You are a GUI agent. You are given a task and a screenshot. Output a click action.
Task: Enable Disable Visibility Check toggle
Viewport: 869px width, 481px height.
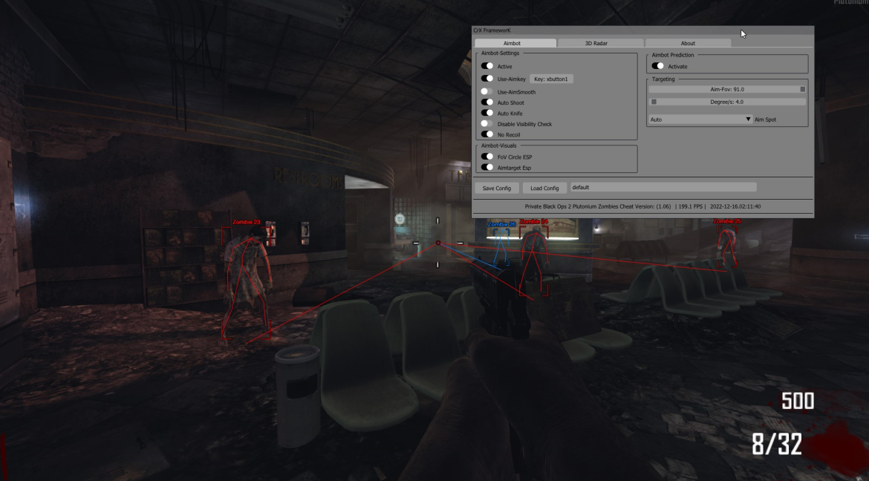click(x=487, y=123)
